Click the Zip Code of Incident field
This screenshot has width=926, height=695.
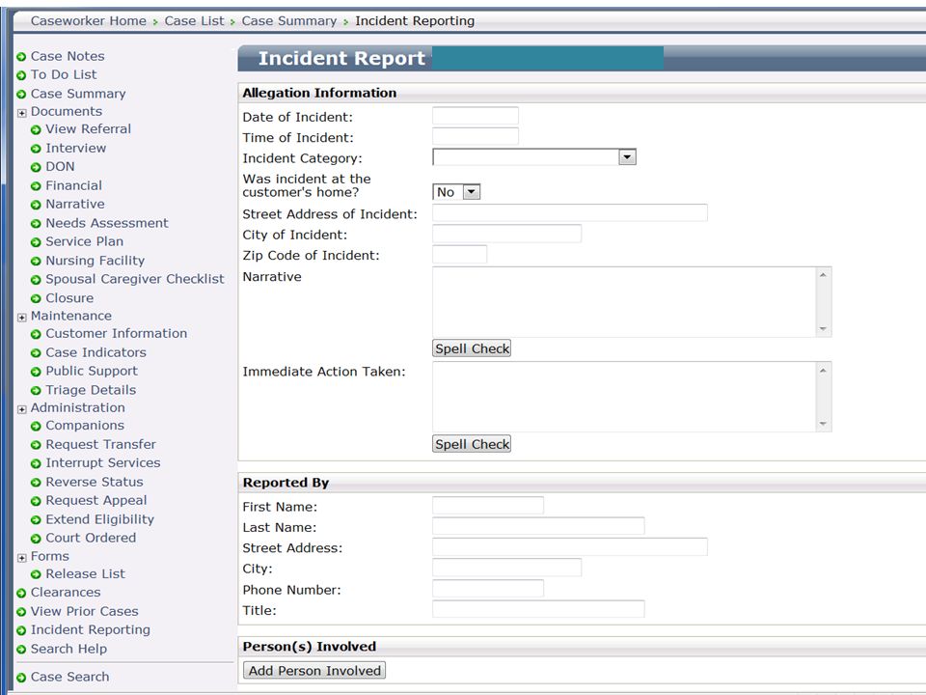tap(459, 254)
